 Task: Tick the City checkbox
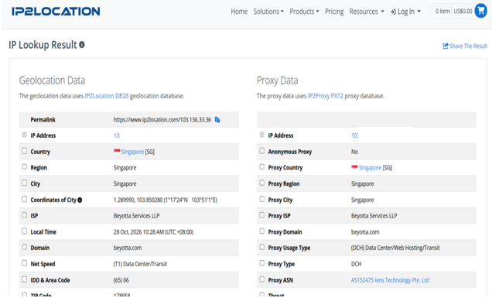tap(25, 183)
